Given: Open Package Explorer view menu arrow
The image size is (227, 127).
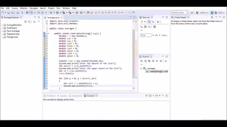Looking at the screenshot, I should click(39, 22).
